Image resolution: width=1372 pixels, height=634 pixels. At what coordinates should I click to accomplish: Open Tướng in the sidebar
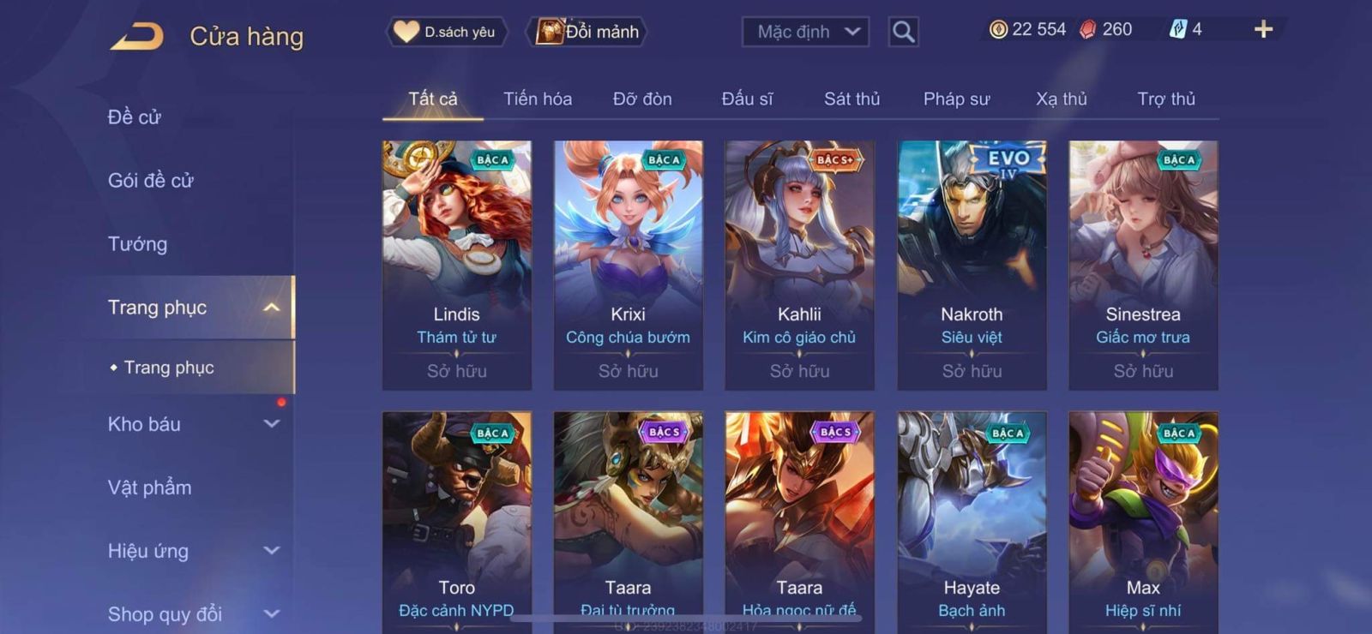(137, 244)
